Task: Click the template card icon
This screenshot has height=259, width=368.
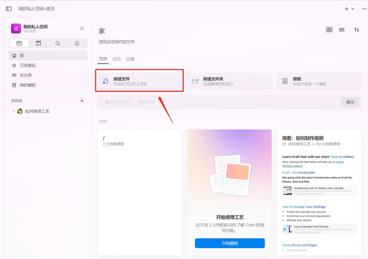Action: pos(285,81)
